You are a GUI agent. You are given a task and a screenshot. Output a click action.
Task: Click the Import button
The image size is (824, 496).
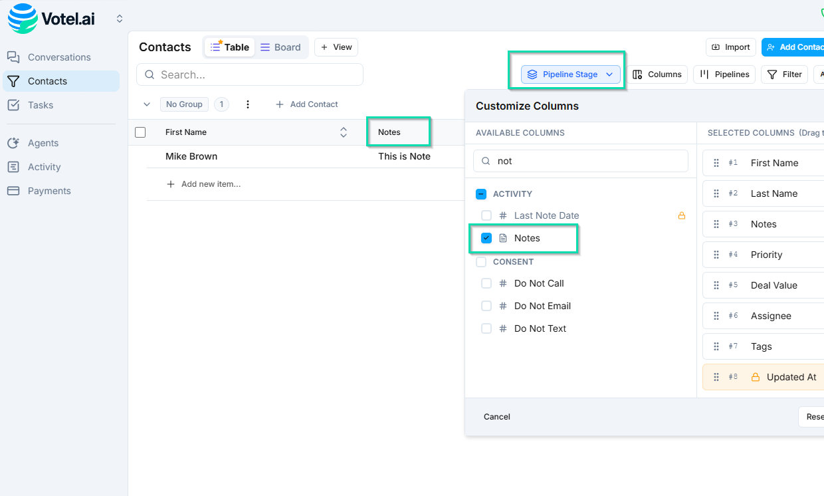730,47
